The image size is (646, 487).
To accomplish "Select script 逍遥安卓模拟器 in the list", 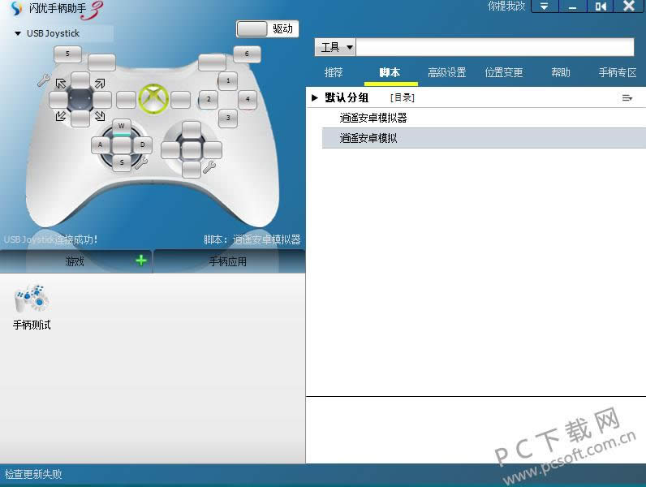I will point(373,118).
